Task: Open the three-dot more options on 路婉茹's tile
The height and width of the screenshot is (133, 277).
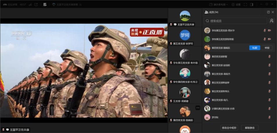Action: (198, 108)
